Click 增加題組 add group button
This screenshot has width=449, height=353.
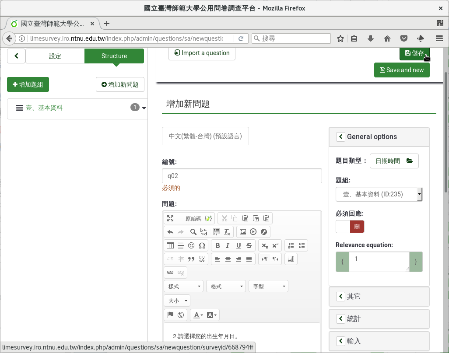(28, 84)
